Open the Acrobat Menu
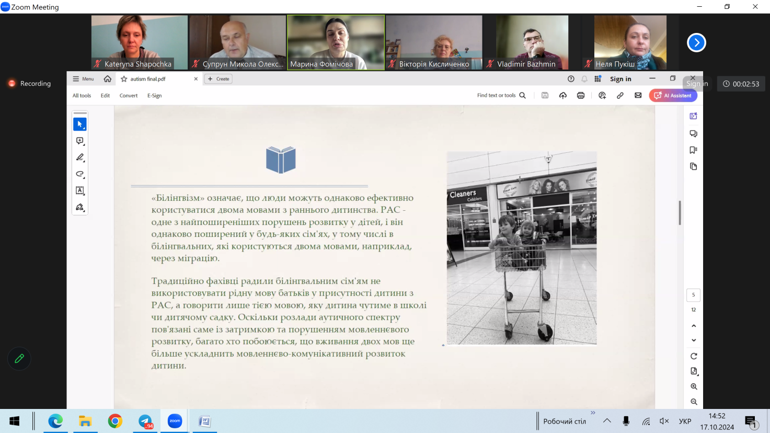This screenshot has height=433, width=770. [x=83, y=79]
